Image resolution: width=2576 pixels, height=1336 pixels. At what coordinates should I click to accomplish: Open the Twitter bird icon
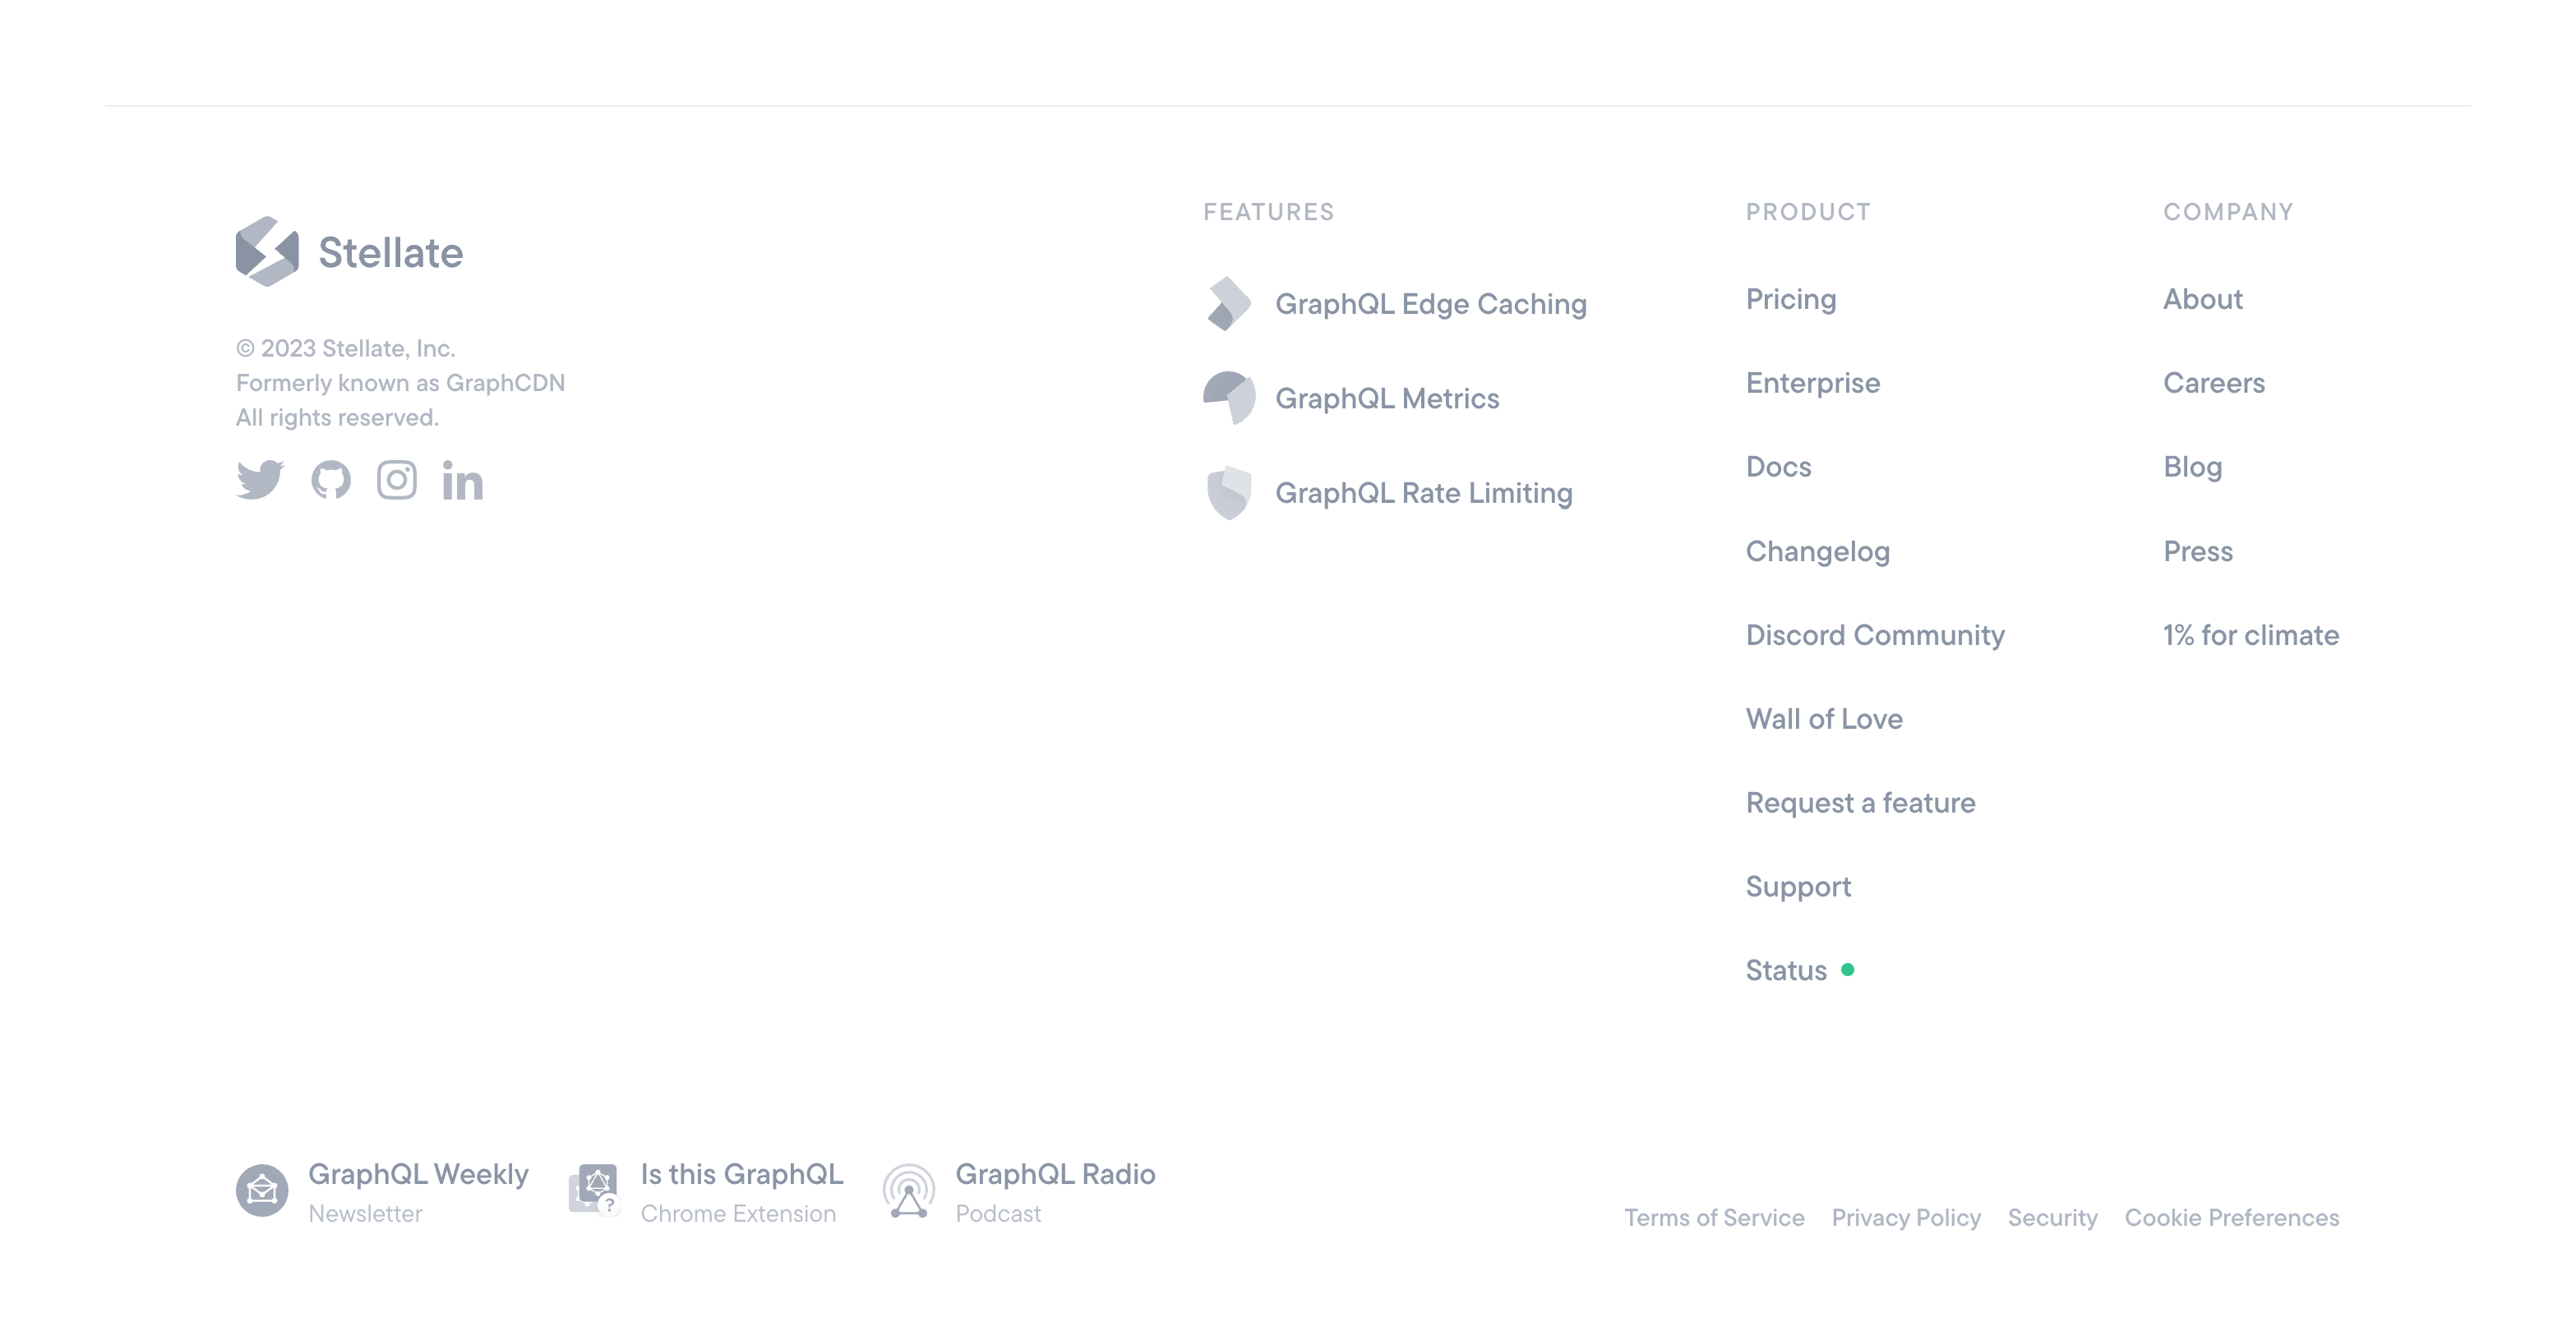(260, 480)
